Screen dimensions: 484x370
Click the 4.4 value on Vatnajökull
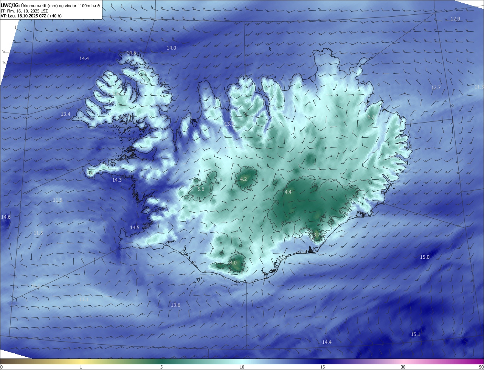pyautogui.click(x=288, y=192)
